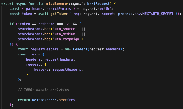The height and width of the screenshot is (109, 183).
Task: Click the nextUrl property on request
Action: [105, 9]
